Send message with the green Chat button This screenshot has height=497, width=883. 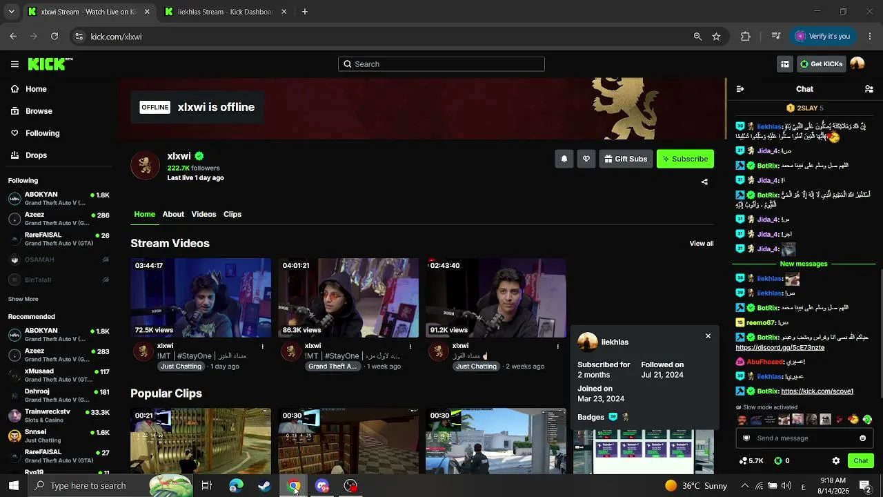[x=860, y=460]
